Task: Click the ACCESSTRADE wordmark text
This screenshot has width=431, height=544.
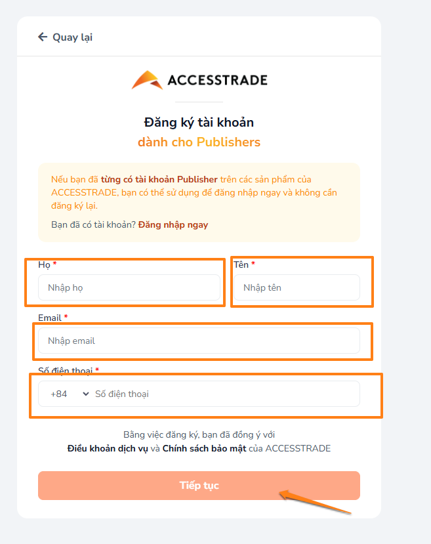Action: [x=217, y=80]
